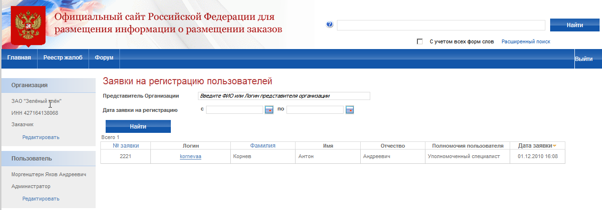Click the site title in the header

(168, 23)
